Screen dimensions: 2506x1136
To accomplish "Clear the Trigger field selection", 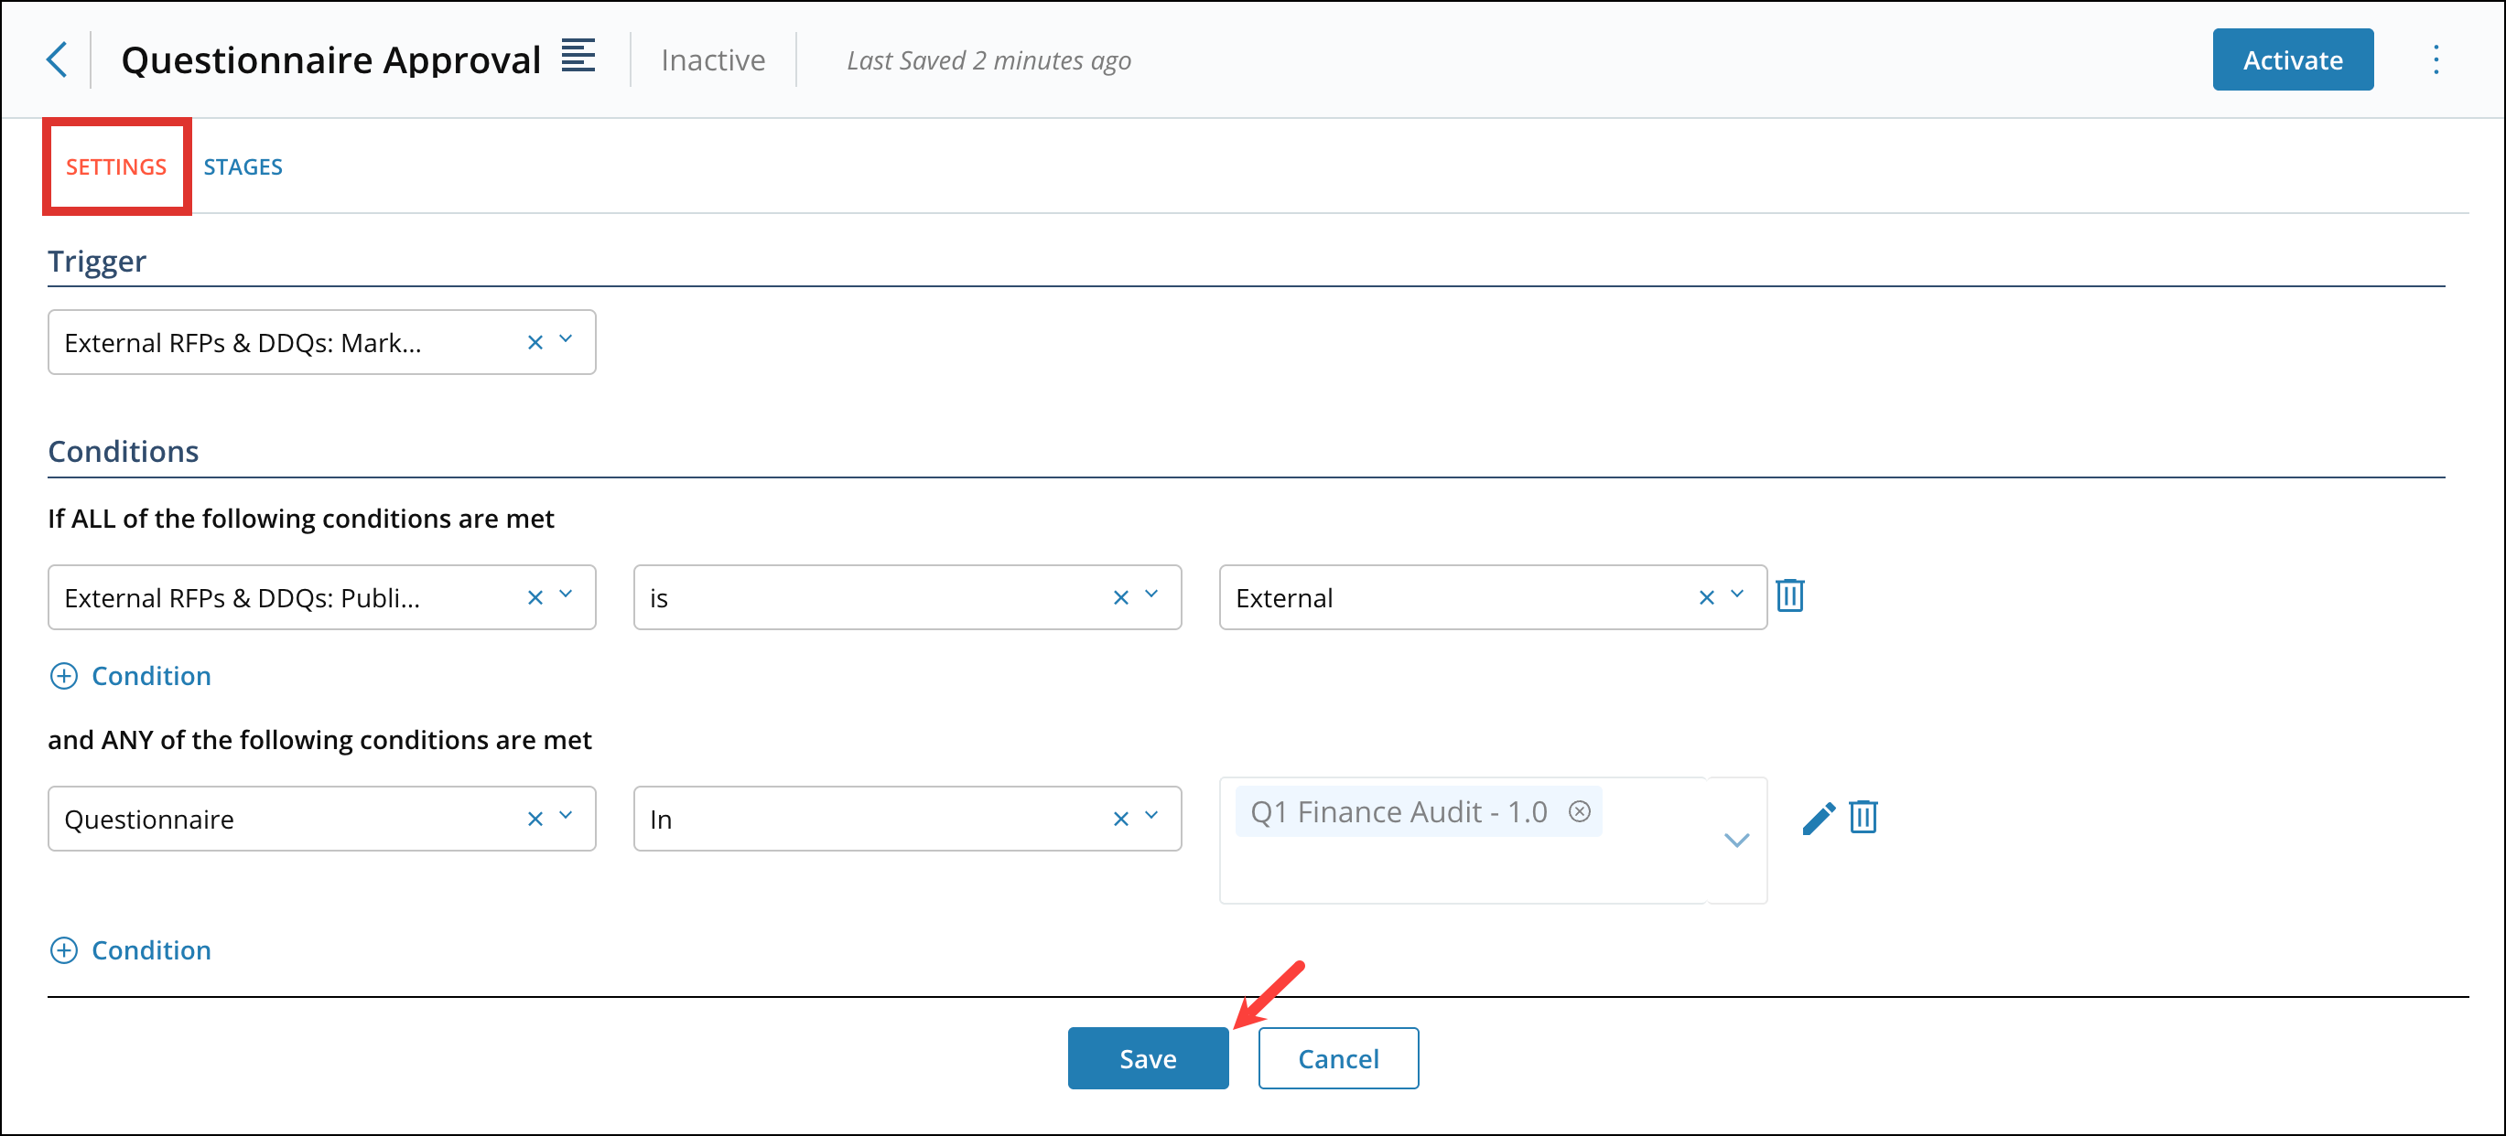I will [535, 342].
